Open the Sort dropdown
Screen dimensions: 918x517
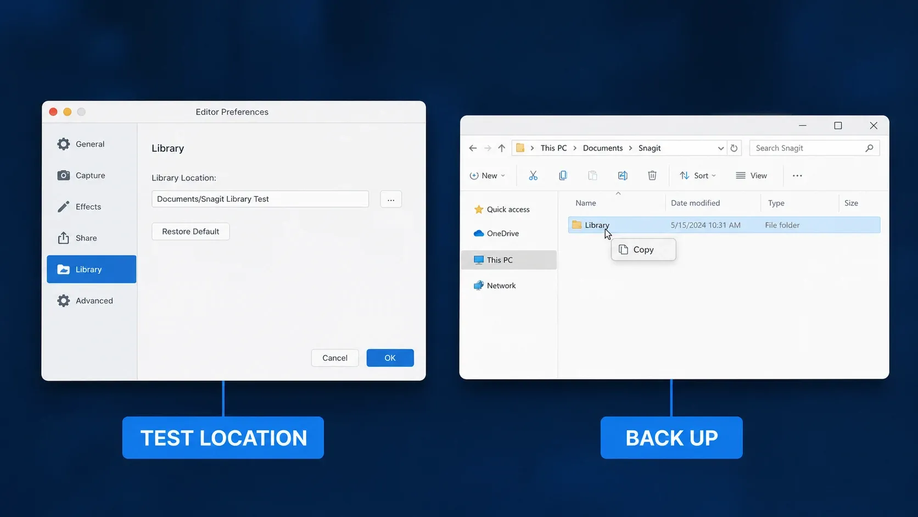click(x=698, y=176)
